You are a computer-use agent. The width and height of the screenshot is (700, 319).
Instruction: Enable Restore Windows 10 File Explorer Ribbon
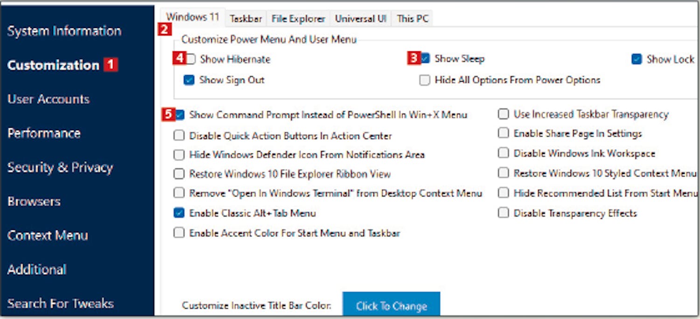pyautogui.click(x=179, y=174)
